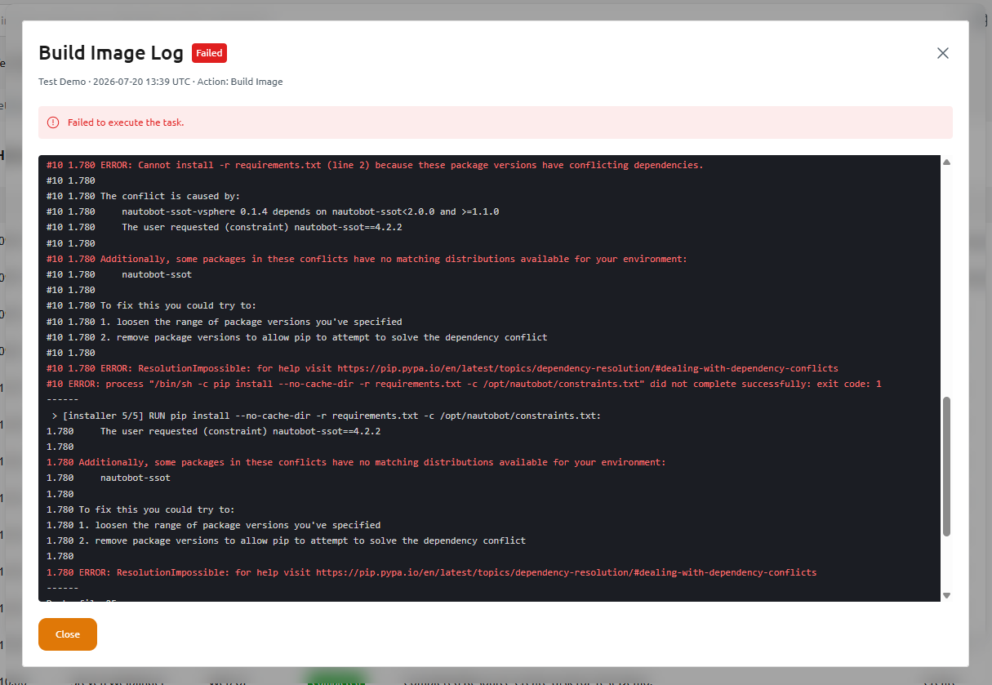Click the '#10 1.780 1. loosen the range' line
This screenshot has width=992, height=685.
pos(225,322)
